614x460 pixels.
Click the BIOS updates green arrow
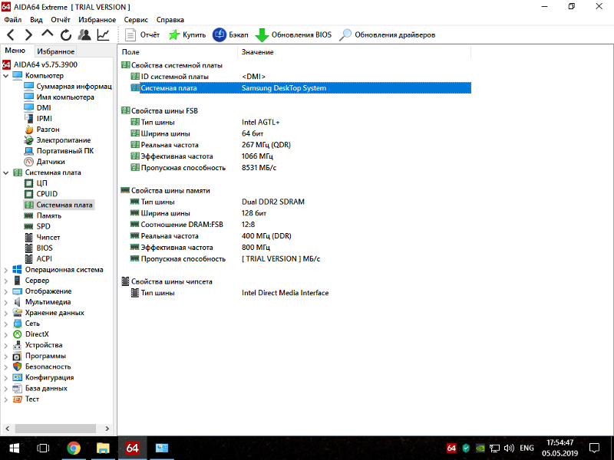coord(262,35)
